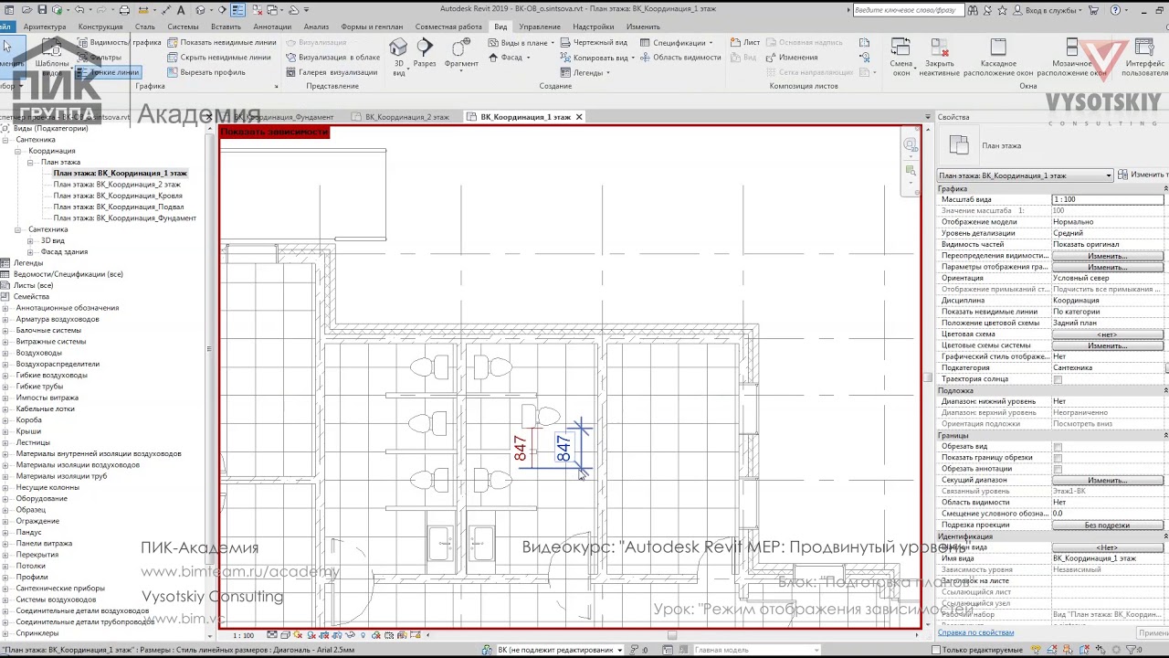The height and width of the screenshot is (658, 1169).
Task: Click Изменить for Параметры отображения графики
Action: pos(1108,267)
